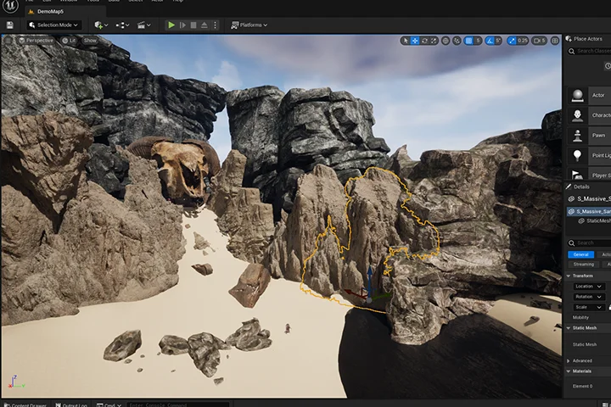Click the Element 0 material label
The width and height of the screenshot is (611, 407).
click(582, 387)
